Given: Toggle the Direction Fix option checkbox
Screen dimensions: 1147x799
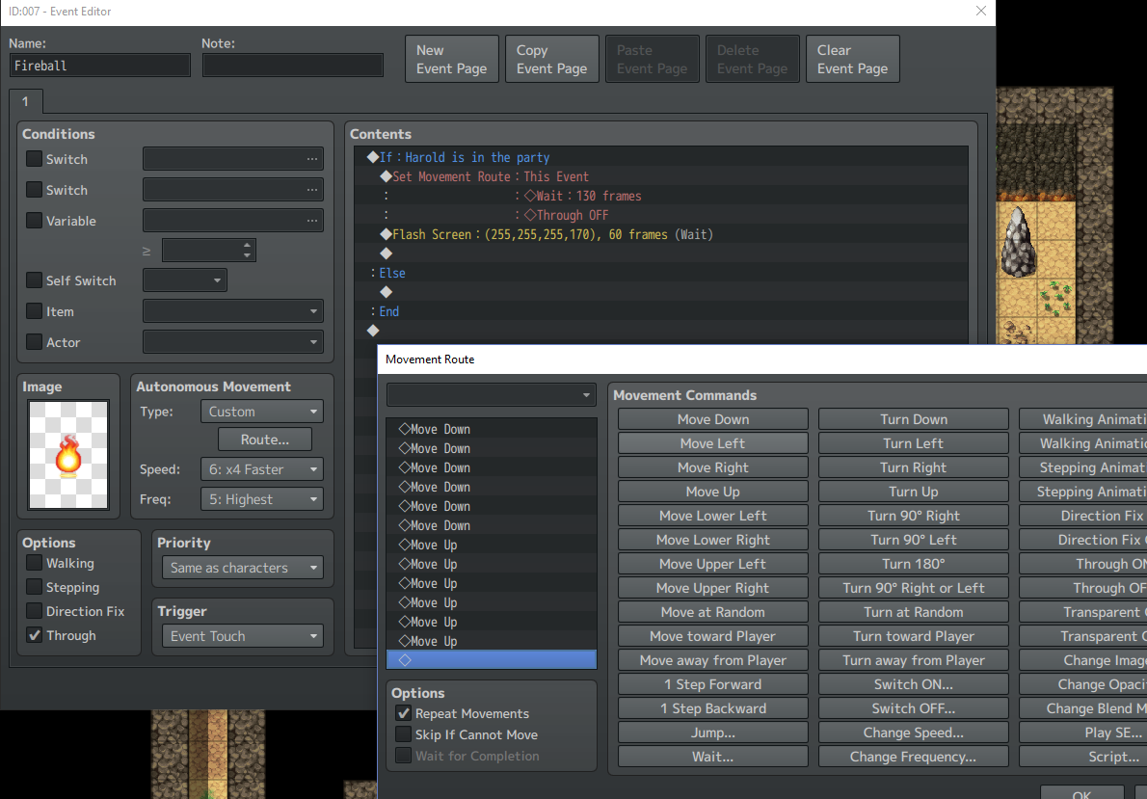Looking at the screenshot, I should coord(34,611).
